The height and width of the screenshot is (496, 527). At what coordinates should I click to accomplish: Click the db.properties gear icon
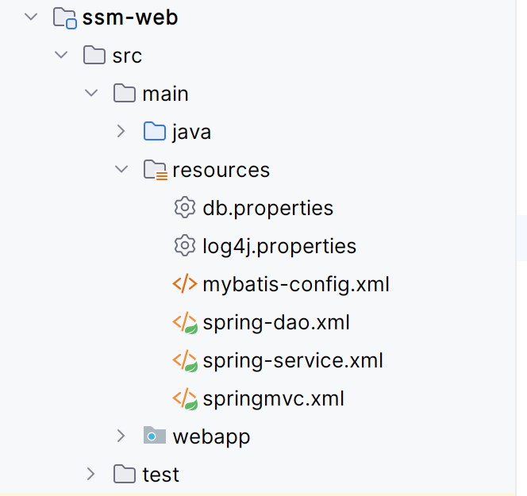[x=184, y=208]
